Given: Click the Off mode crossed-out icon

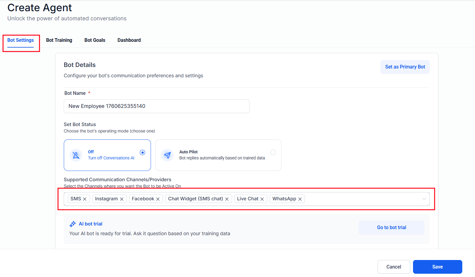Looking at the screenshot, I should click(x=76, y=155).
